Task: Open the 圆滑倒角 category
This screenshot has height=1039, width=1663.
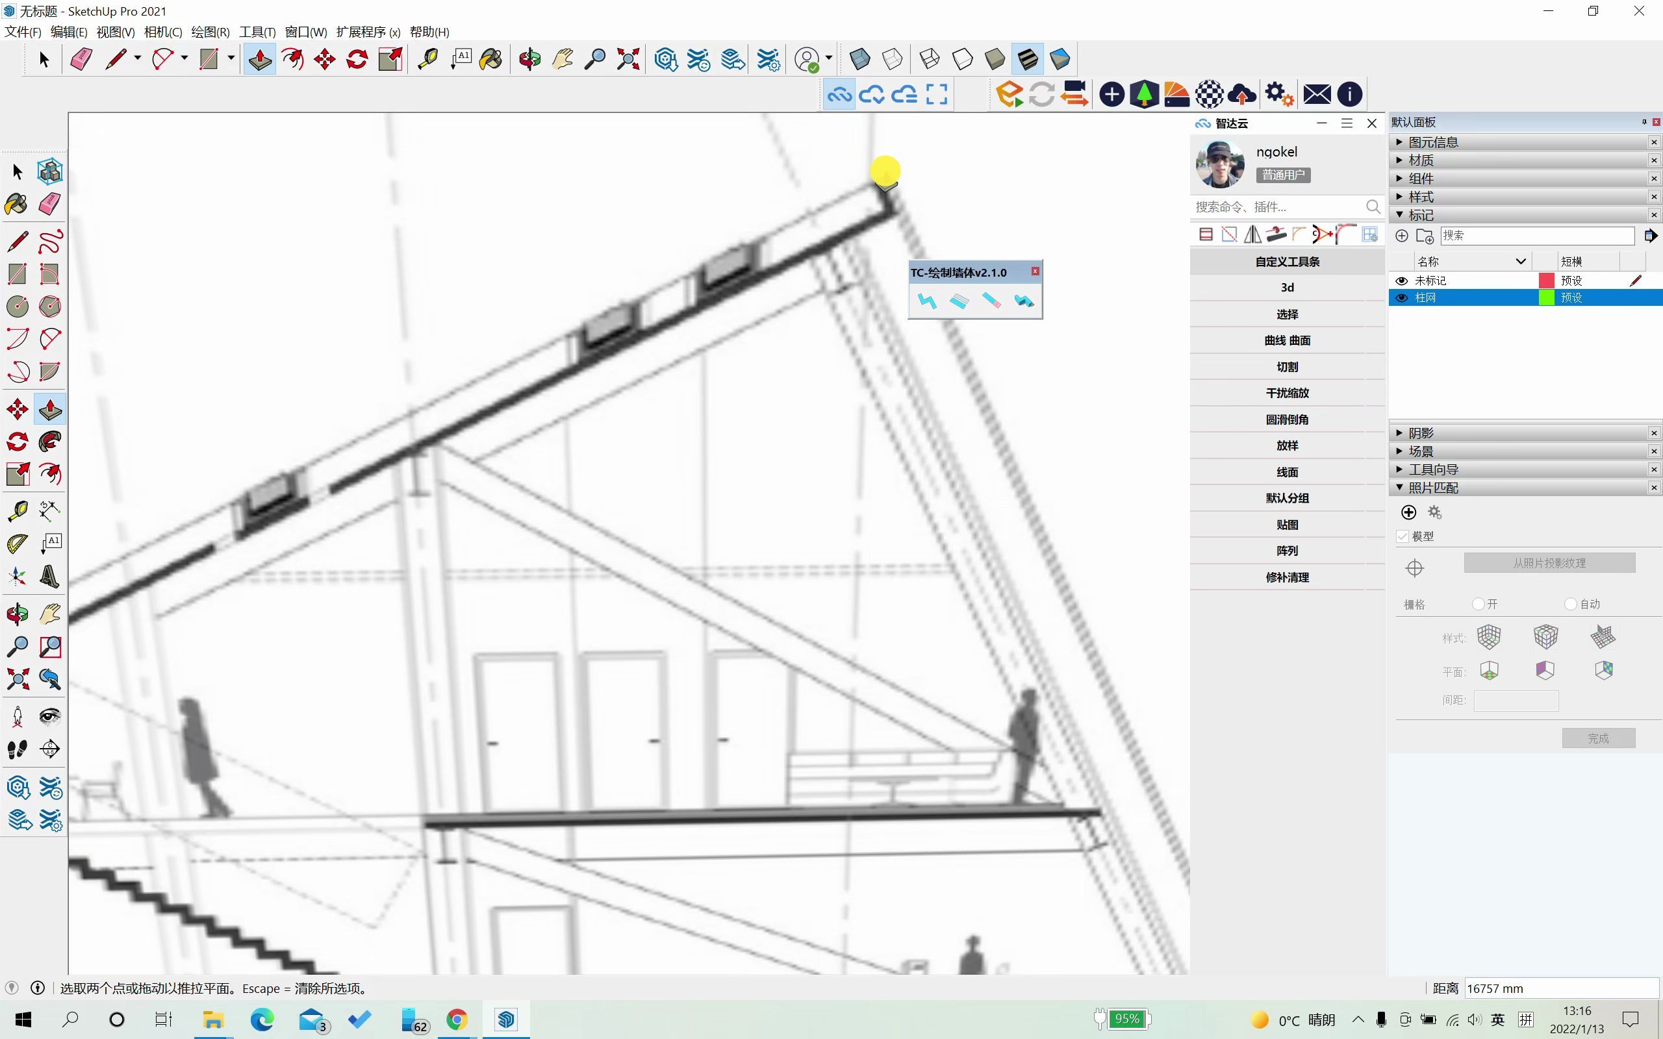Action: 1287,420
